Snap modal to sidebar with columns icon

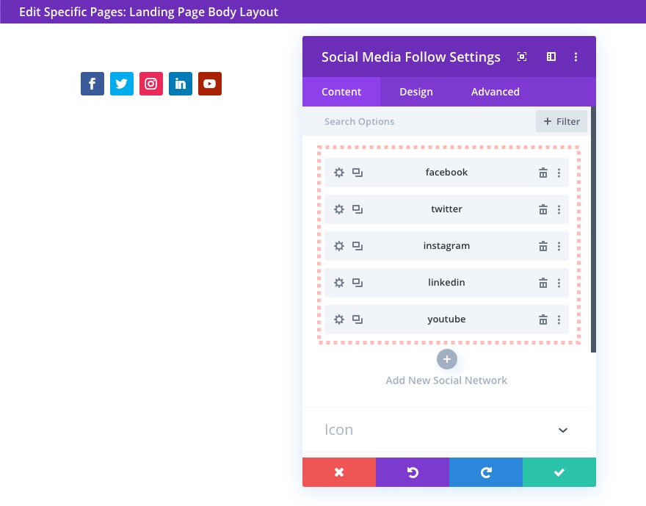pos(551,57)
